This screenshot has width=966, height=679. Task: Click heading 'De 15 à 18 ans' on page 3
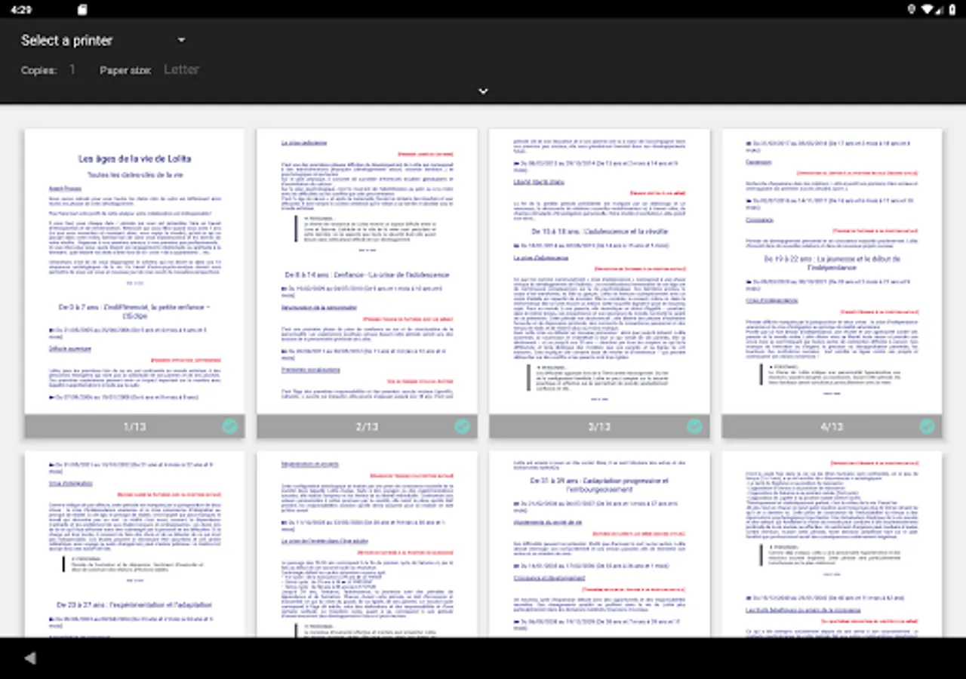tap(599, 232)
